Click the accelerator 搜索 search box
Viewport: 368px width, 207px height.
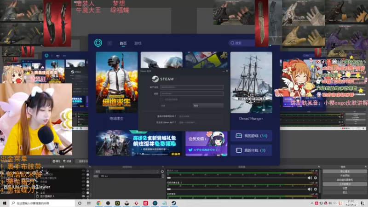click(242, 43)
